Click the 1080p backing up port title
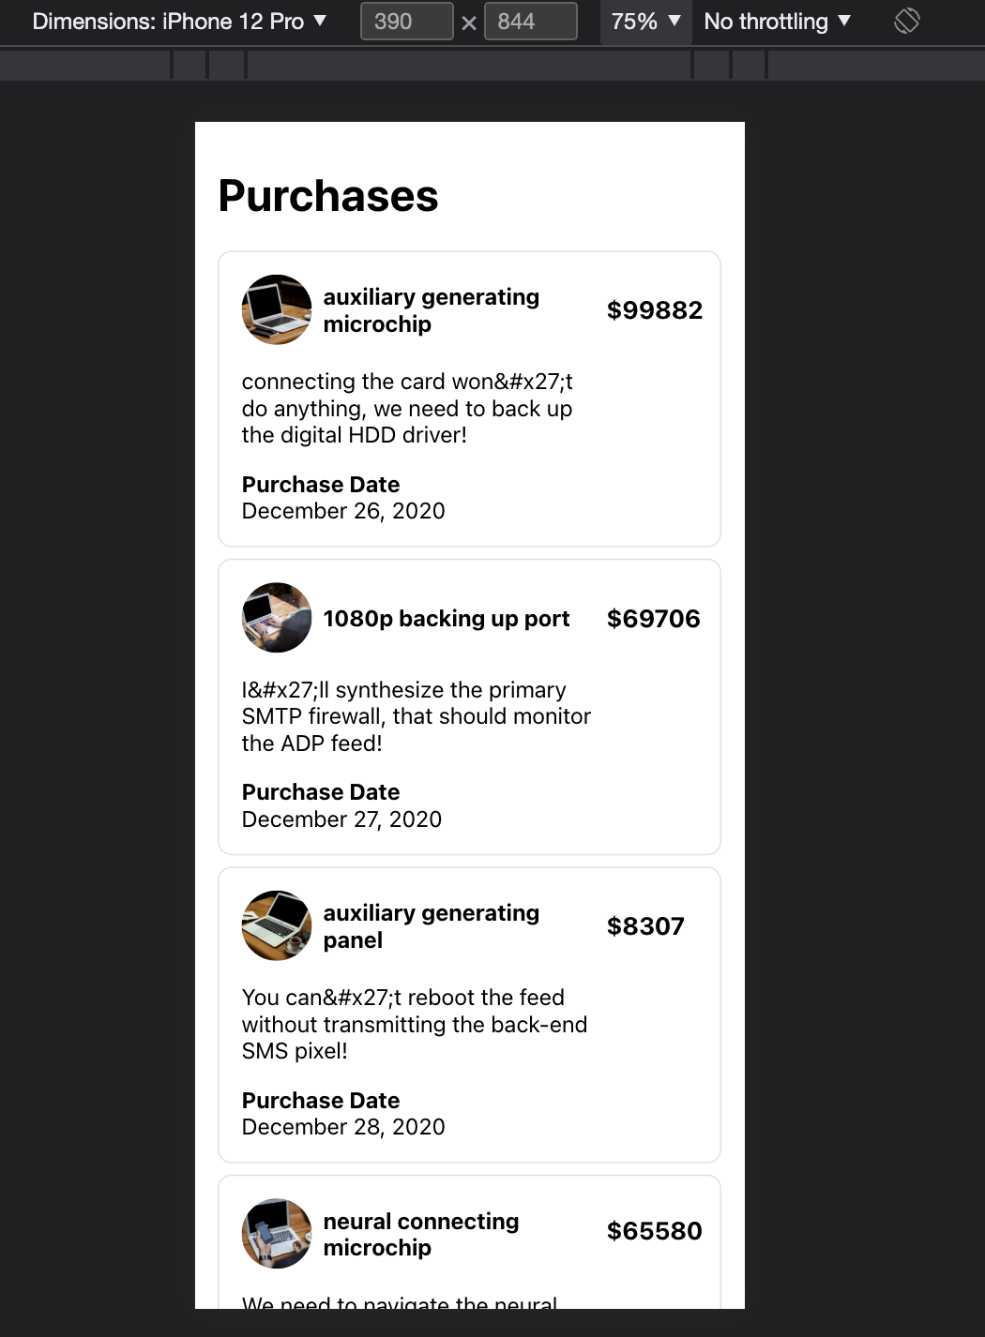985x1337 pixels. coord(447,618)
